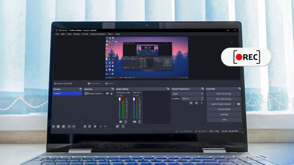Open Desktop Audio three-dot options menu
Screen dimensions: 294x165
126,122
